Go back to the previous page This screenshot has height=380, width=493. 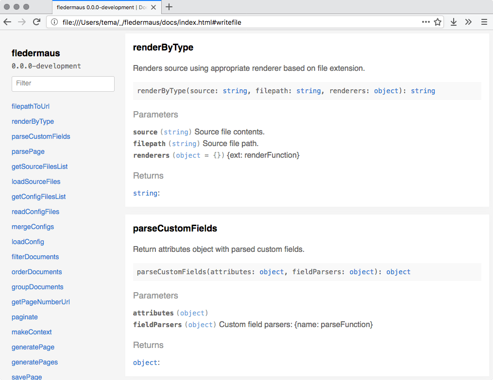point(7,22)
